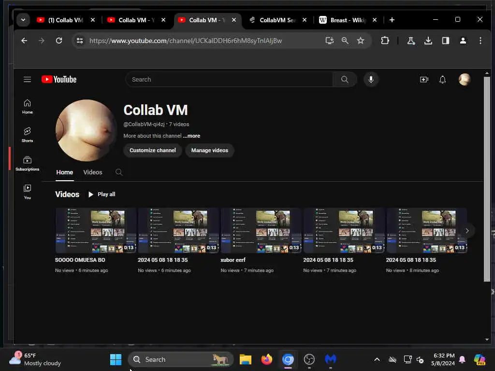Install app icon in the address bar
The width and height of the screenshot is (495, 371).
(330, 41)
